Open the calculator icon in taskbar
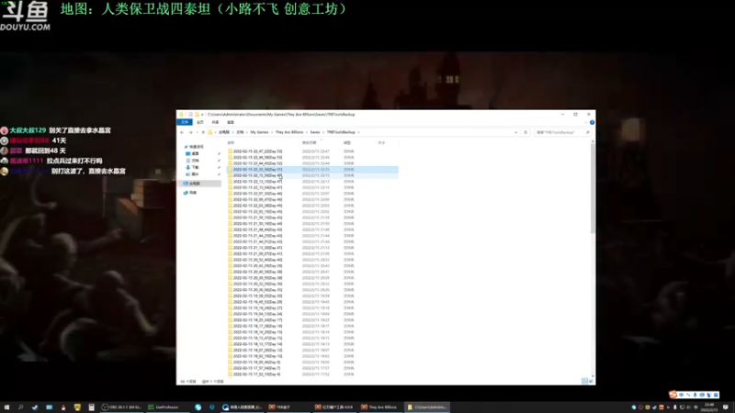The height and width of the screenshot is (413, 735). pyautogui.click(x=91, y=407)
